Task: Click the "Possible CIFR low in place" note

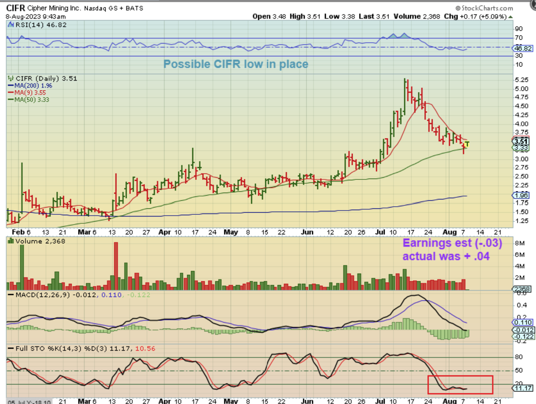Action: pos(236,64)
